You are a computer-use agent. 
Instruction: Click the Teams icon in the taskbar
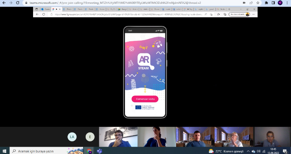(x=99, y=151)
